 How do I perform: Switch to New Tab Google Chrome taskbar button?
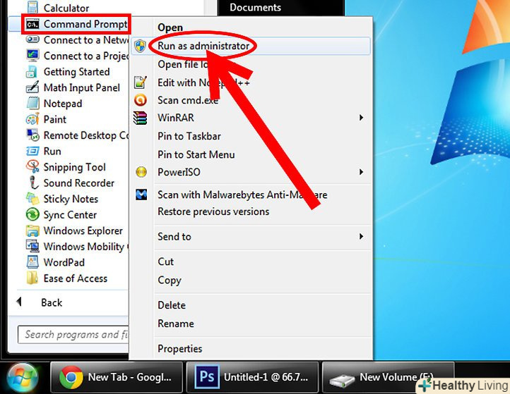click(x=117, y=378)
